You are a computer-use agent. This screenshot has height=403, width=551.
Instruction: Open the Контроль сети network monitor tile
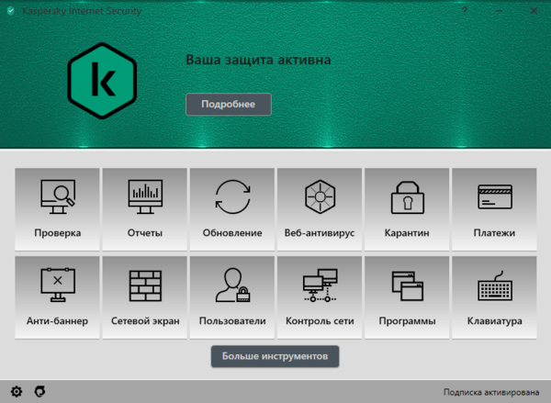pos(320,297)
